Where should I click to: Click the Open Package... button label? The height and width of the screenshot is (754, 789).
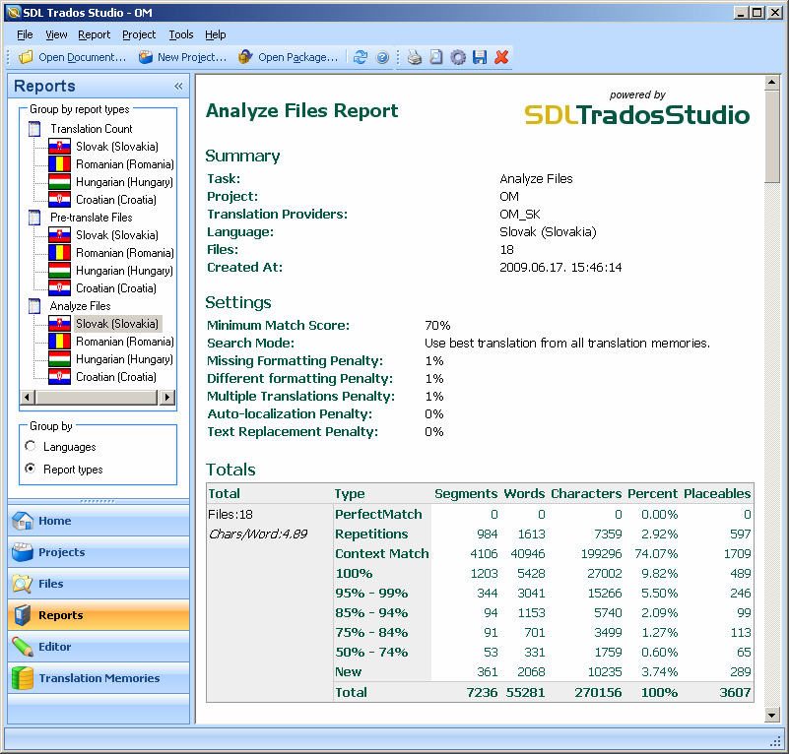[x=298, y=57]
